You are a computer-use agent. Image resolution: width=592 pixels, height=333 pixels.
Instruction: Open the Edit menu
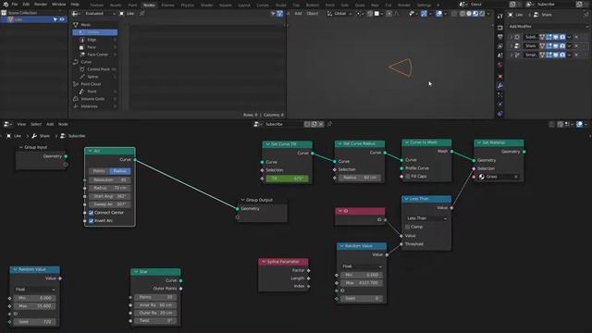click(x=26, y=4)
